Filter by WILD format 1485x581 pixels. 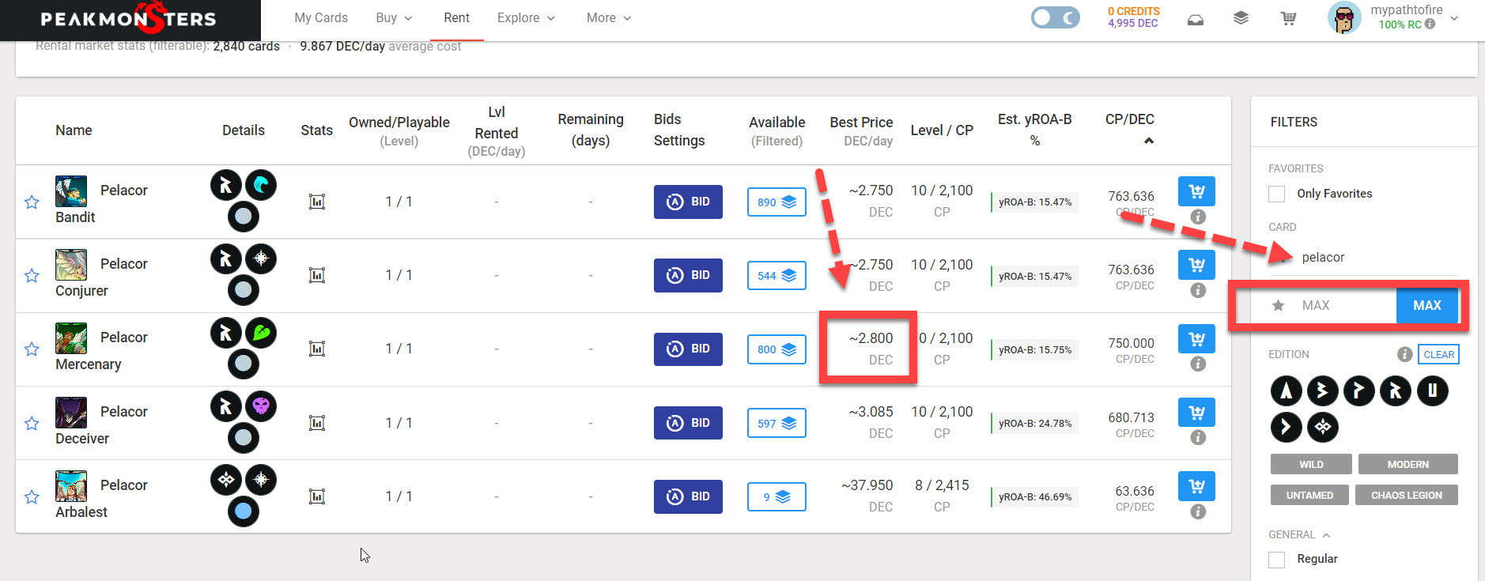[x=1311, y=465]
